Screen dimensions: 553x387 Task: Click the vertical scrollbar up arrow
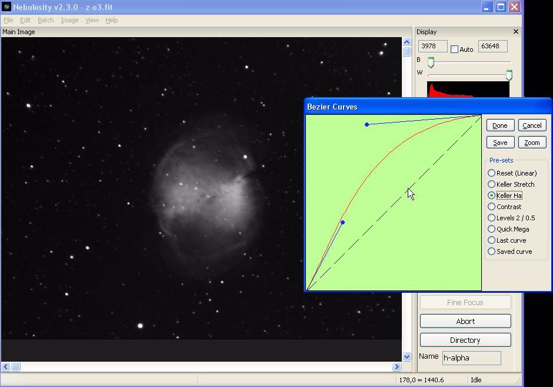pyautogui.click(x=407, y=42)
